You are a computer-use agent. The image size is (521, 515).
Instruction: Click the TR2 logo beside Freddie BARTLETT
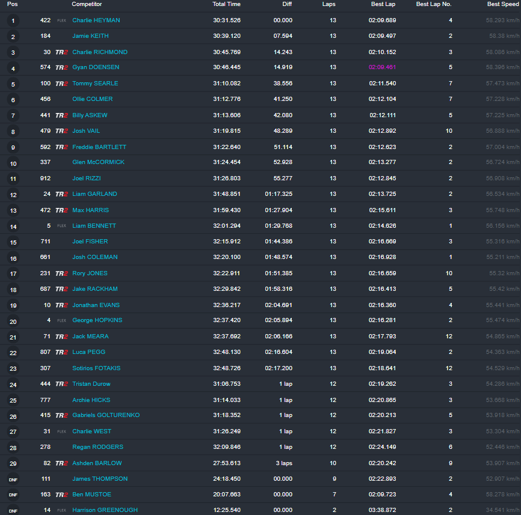pyautogui.click(x=61, y=147)
